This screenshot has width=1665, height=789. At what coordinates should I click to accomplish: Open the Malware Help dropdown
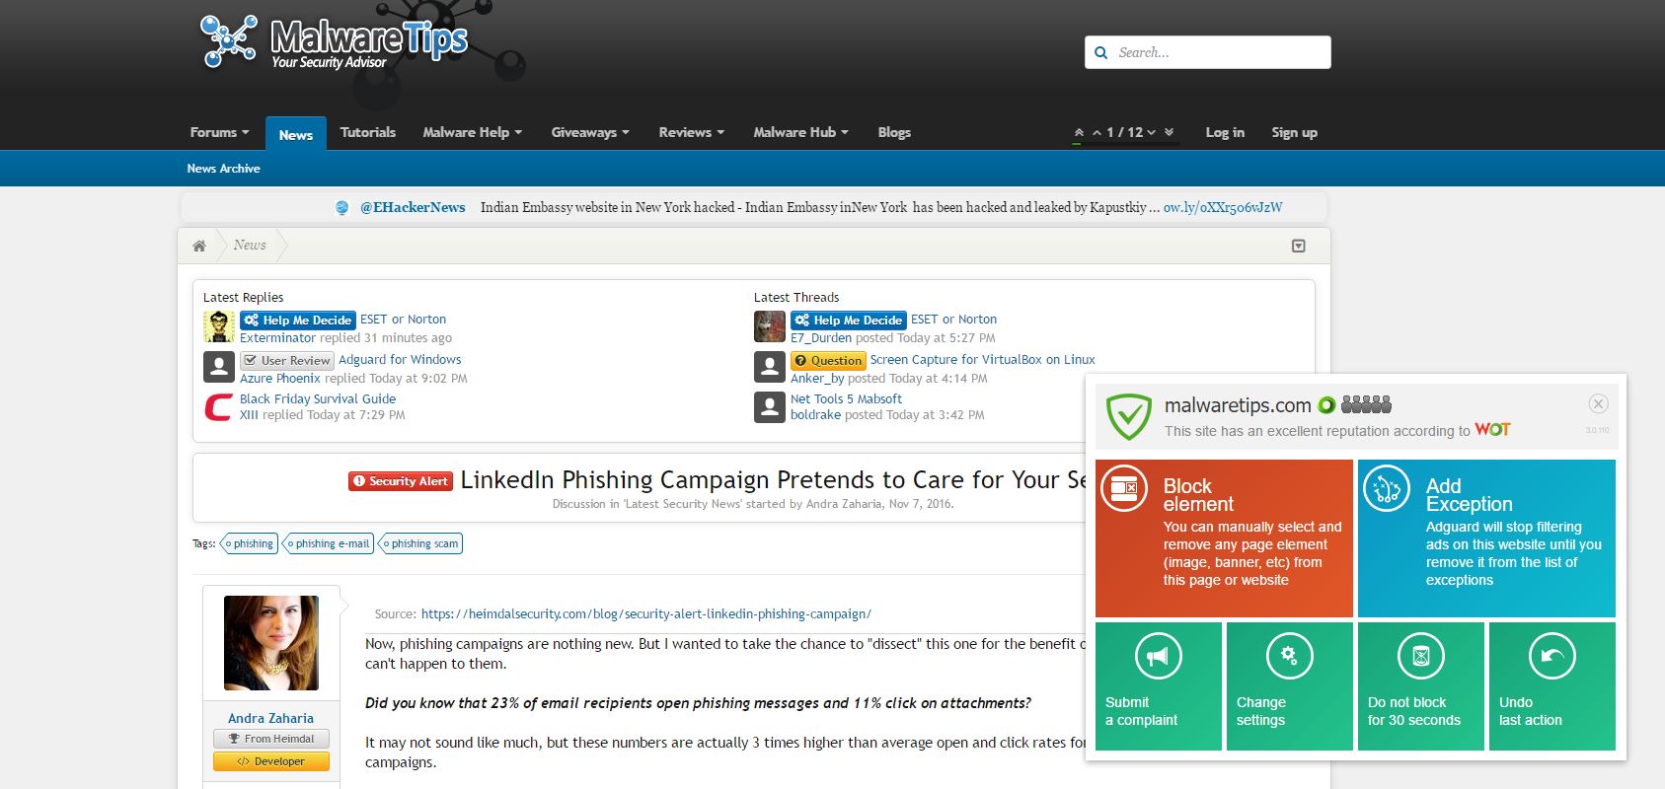pyautogui.click(x=472, y=132)
